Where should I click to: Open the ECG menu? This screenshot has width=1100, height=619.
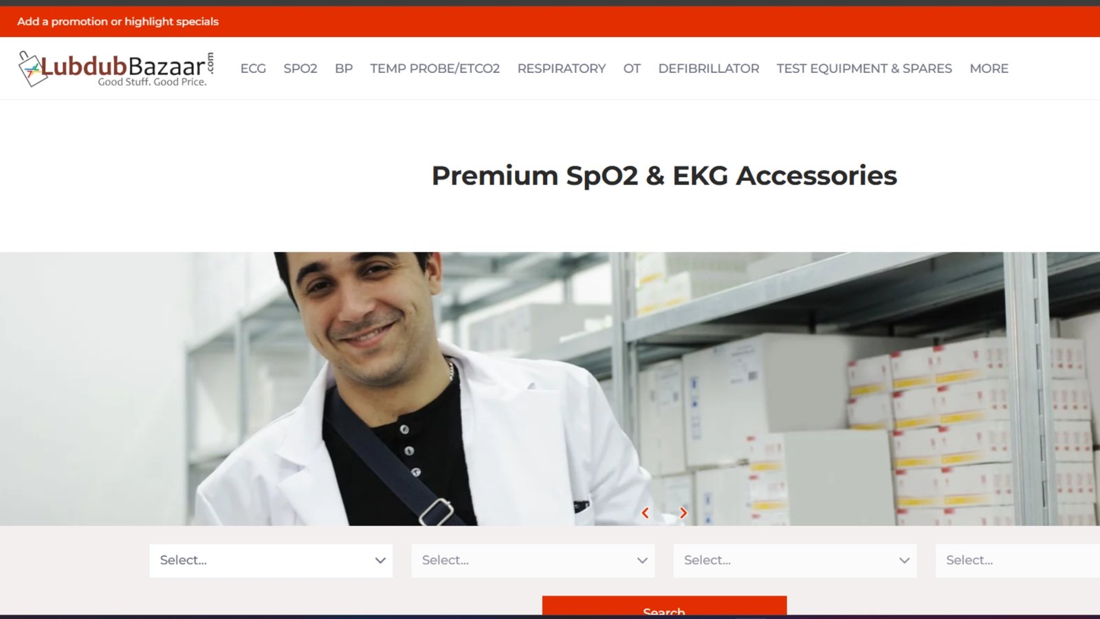[253, 69]
